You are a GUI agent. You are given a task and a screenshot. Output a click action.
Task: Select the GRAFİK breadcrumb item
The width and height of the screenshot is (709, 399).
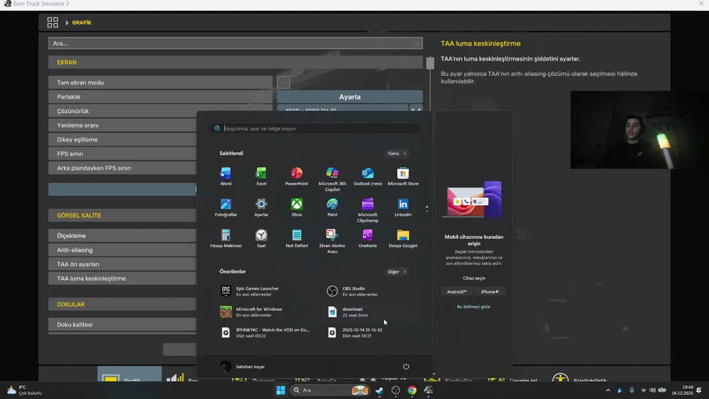[81, 23]
